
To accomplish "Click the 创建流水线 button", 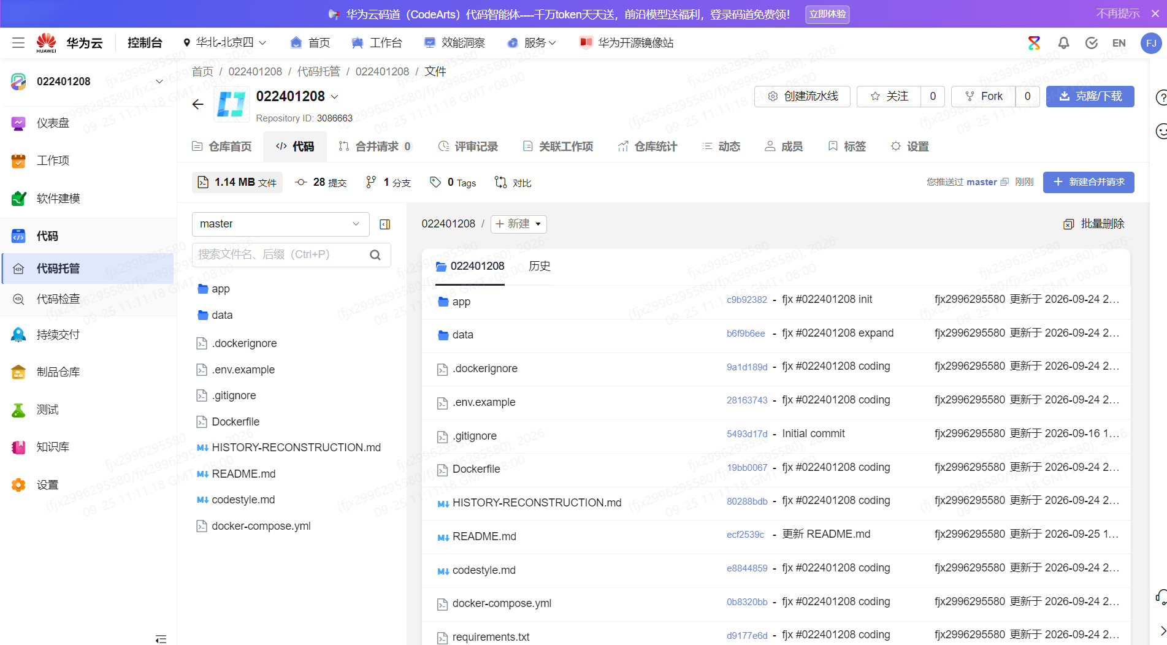I will (802, 96).
